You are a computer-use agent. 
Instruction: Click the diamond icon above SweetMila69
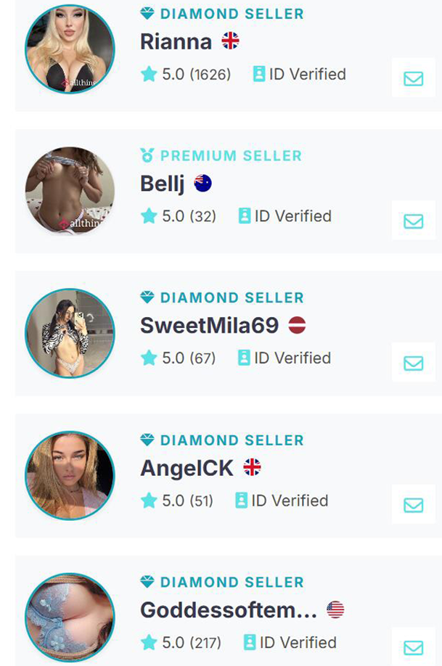[147, 297]
